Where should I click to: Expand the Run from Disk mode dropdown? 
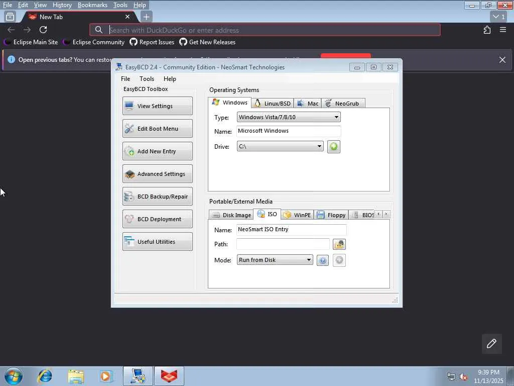click(x=275, y=260)
